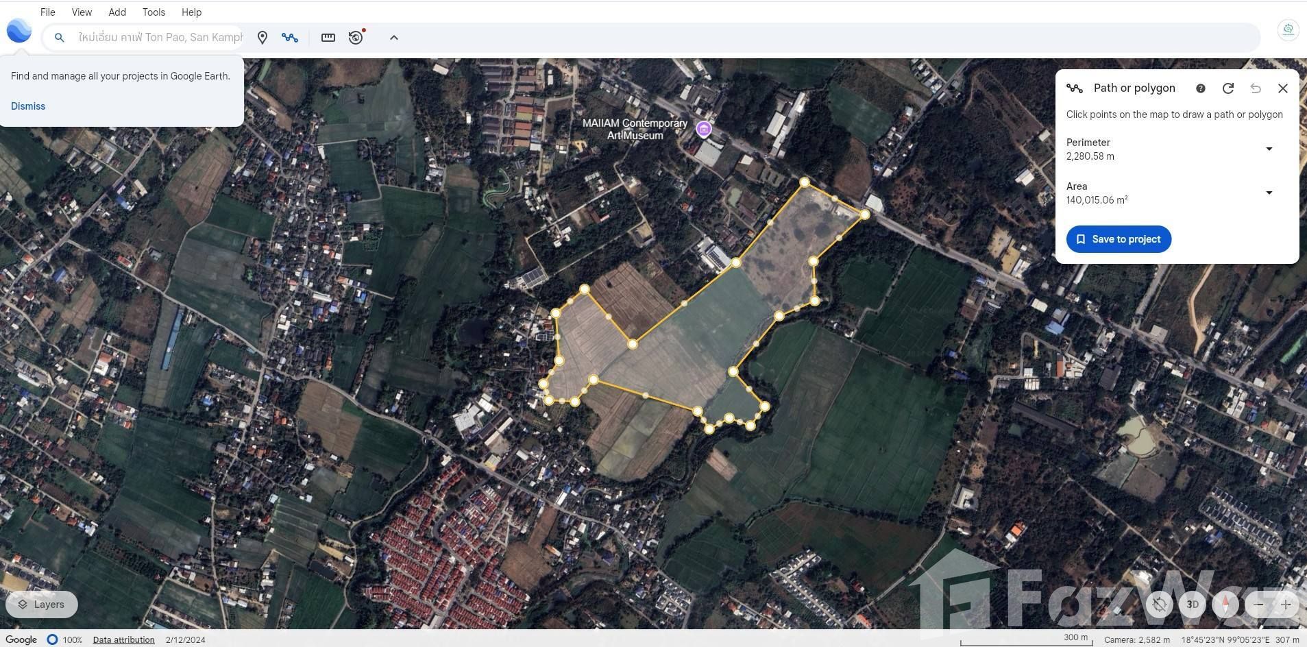Restart the polygon drawing

coord(1227,88)
